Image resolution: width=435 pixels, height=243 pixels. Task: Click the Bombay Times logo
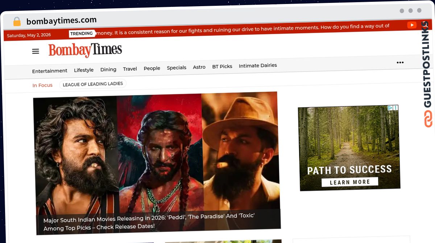pyautogui.click(x=85, y=50)
